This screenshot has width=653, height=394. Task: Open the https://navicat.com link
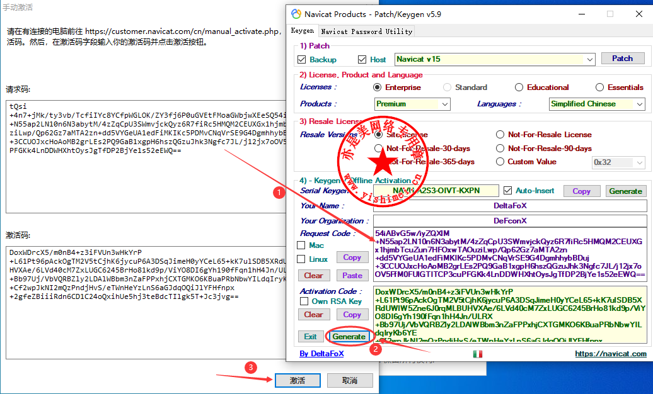click(x=611, y=354)
